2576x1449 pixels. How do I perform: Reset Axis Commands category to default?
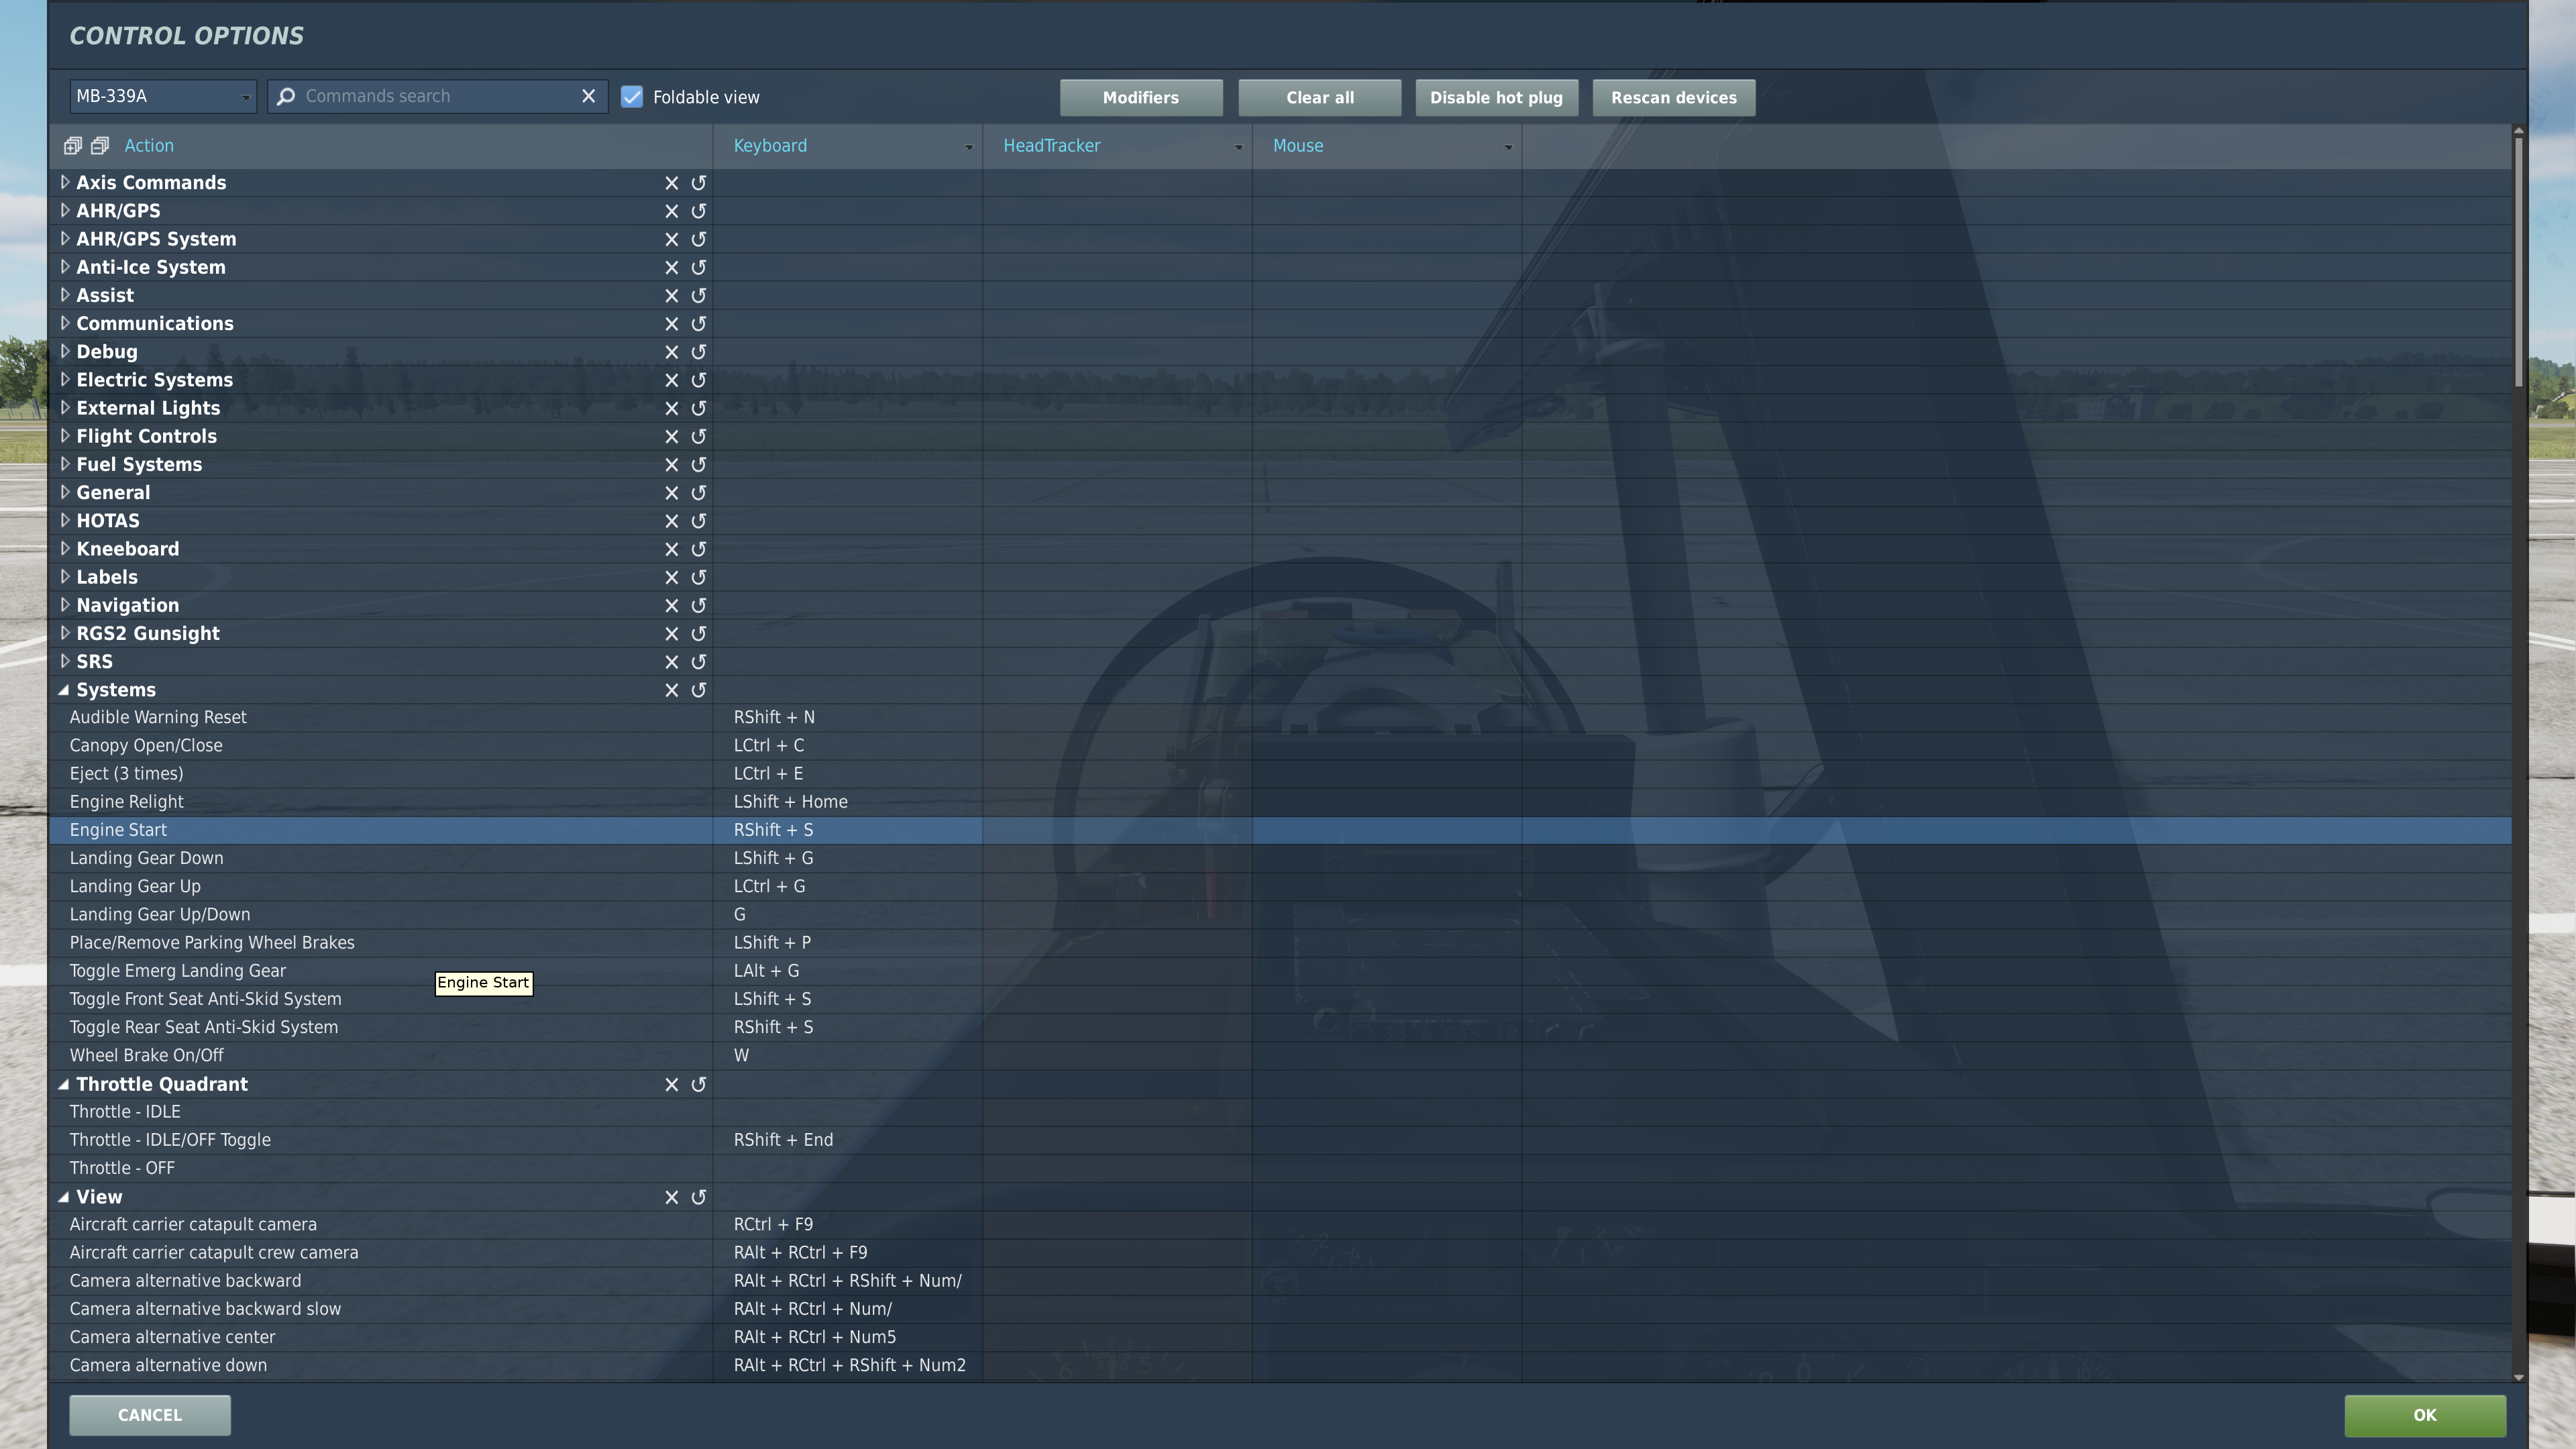tap(699, 183)
